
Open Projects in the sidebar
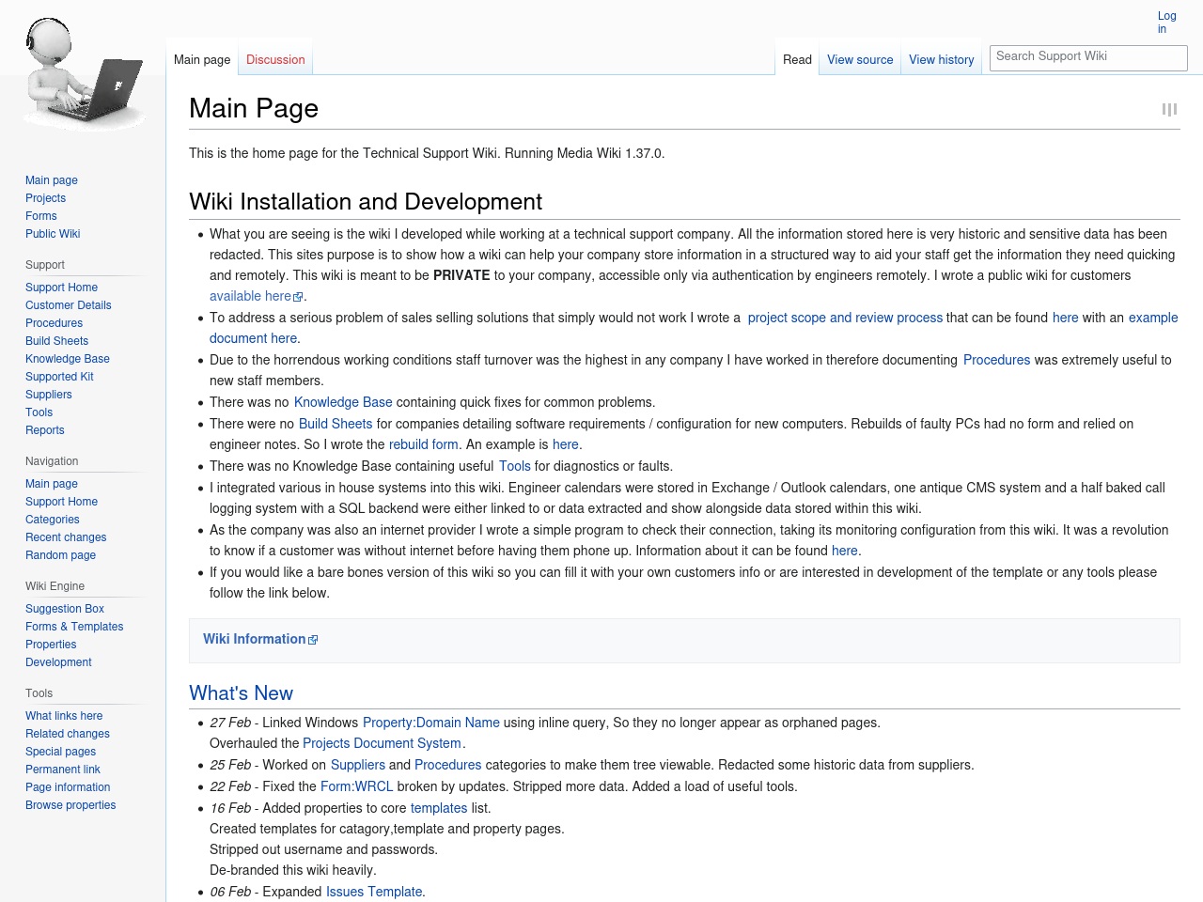coord(45,198)
